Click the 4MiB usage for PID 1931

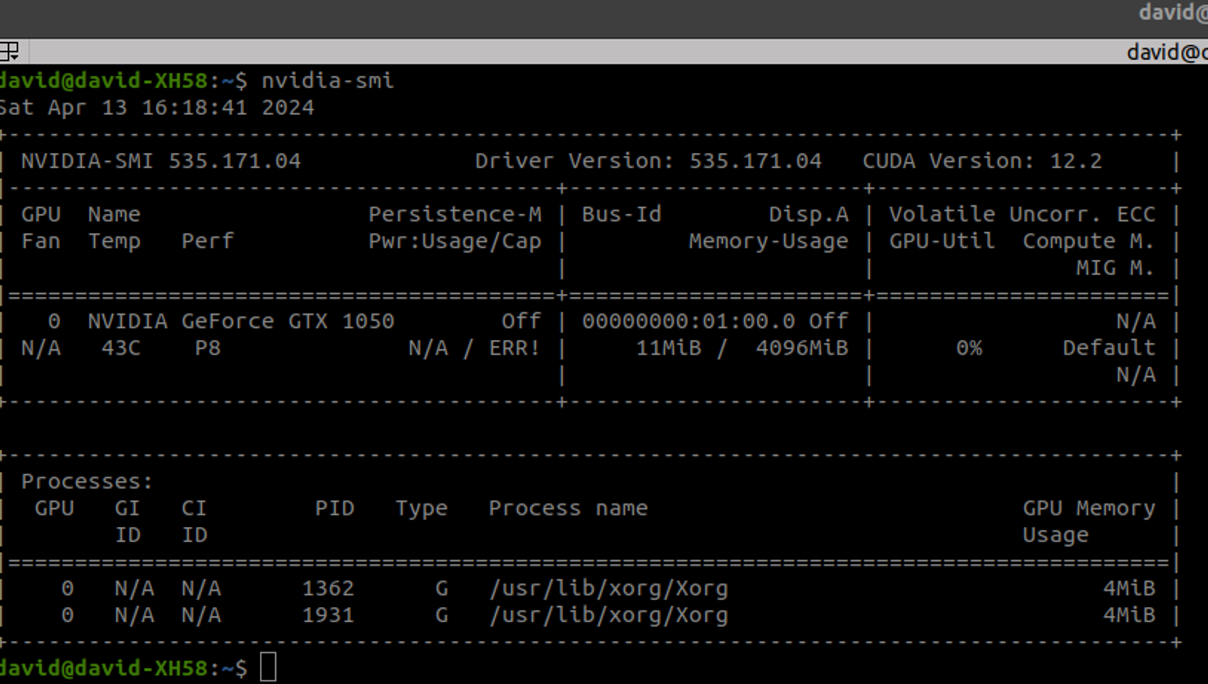(x=1129, y=616)
